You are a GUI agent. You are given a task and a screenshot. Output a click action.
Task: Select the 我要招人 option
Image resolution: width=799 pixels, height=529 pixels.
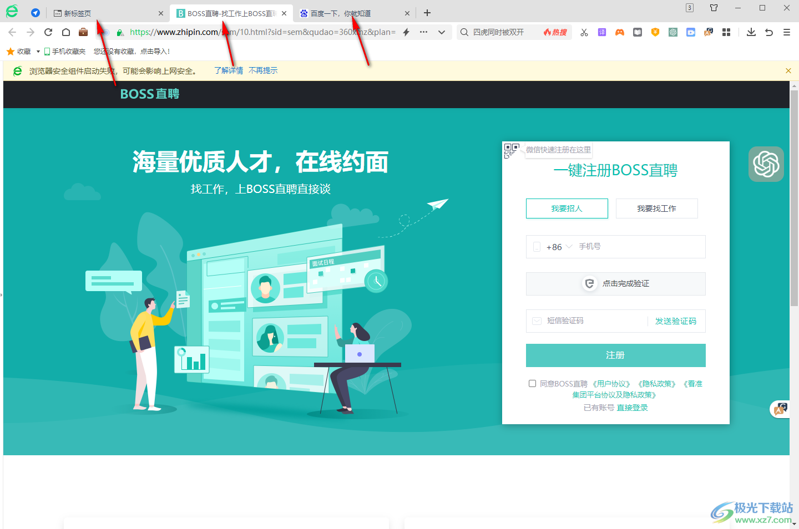point(567,208)
